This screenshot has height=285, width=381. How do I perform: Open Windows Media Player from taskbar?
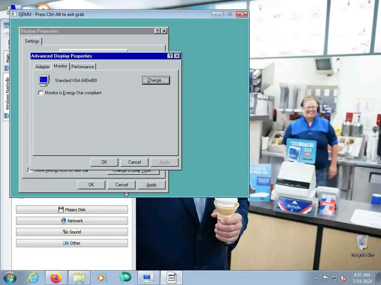[101, 278]
